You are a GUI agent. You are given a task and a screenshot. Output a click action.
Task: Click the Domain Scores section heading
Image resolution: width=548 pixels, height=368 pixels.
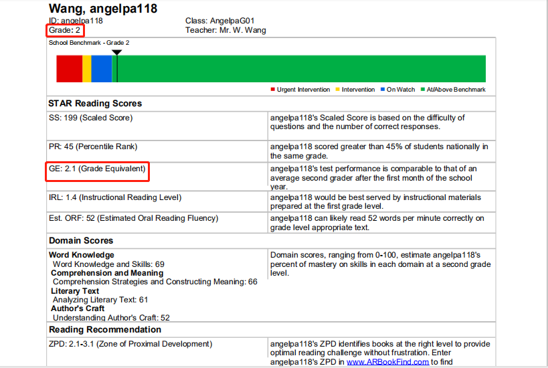pyautogui.click(x=81, y=240)
